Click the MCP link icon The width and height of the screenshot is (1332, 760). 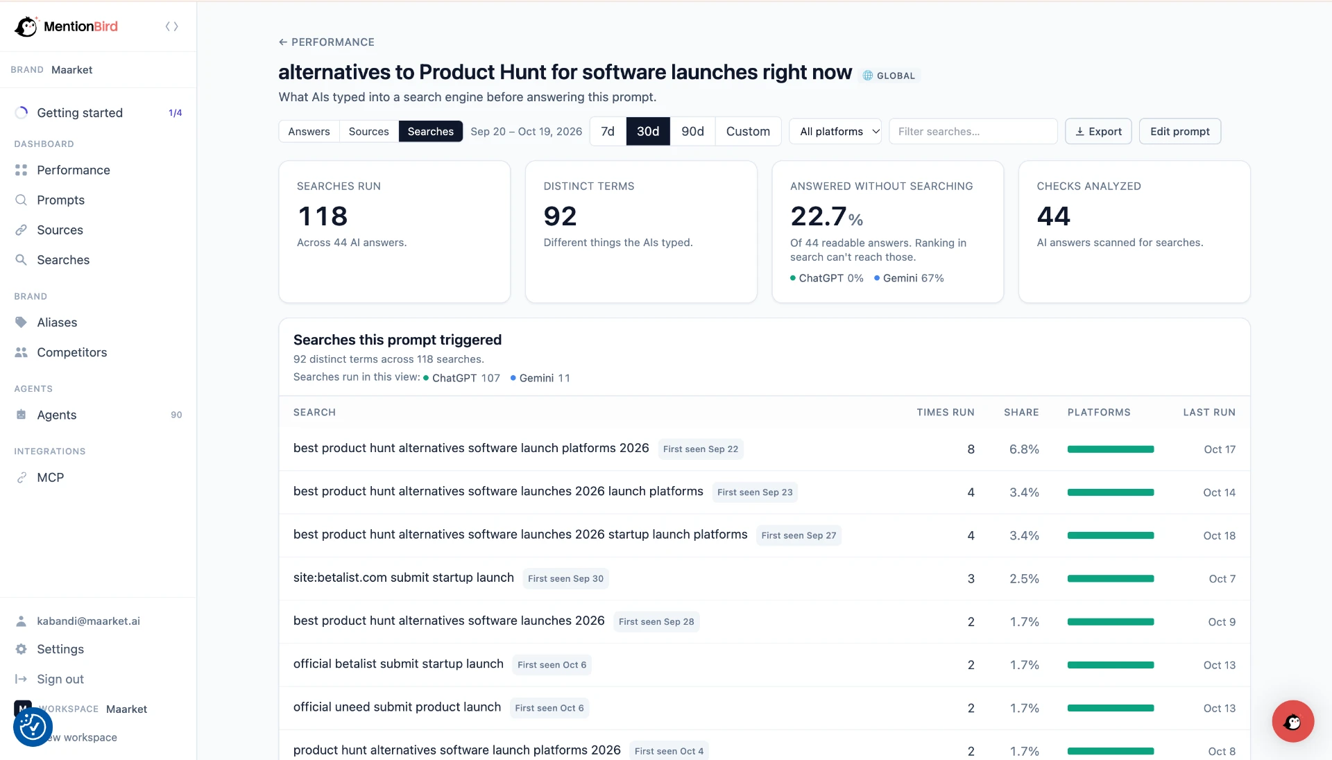[x=22, y=477]
